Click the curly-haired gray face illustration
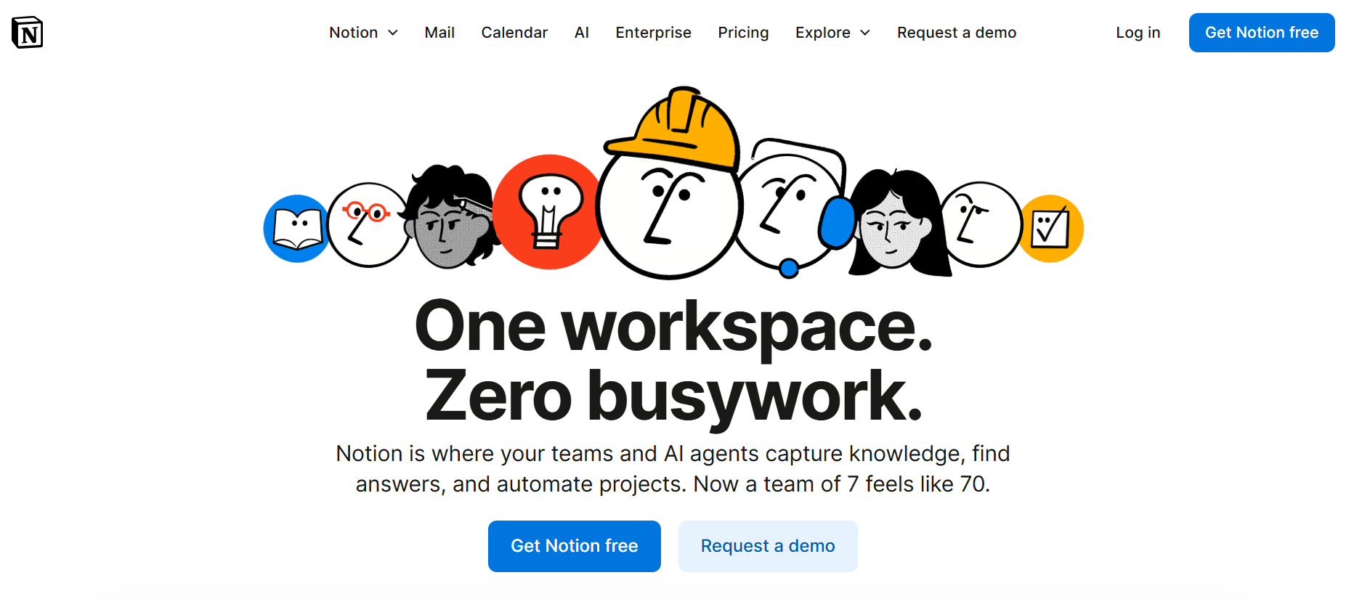Viewport: 1362px width, 599px height. (448, 218)
